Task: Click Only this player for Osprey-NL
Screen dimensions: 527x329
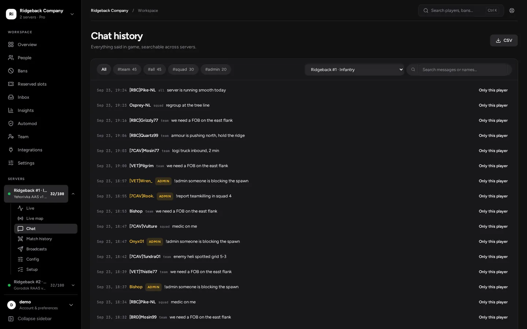Action: point(493,105)
